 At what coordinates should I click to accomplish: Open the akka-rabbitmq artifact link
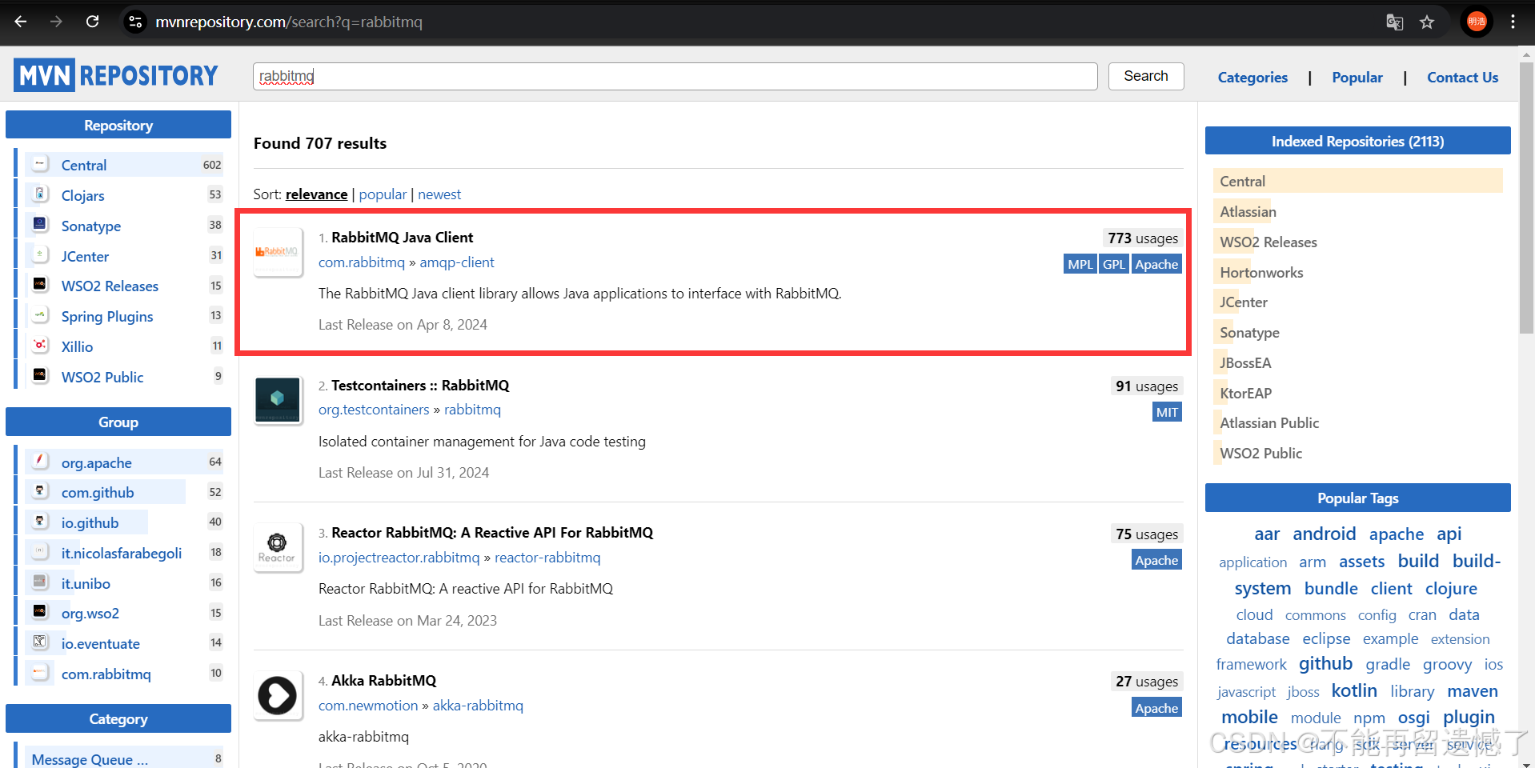coord(478,706)
